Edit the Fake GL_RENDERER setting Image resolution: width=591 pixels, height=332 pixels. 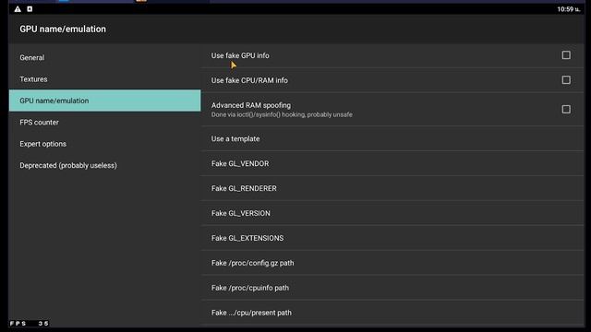click(x=392, y=188)
